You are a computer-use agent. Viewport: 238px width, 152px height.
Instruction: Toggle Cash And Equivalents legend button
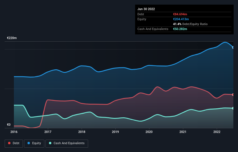pyautogui.click(x=67, y=143)
